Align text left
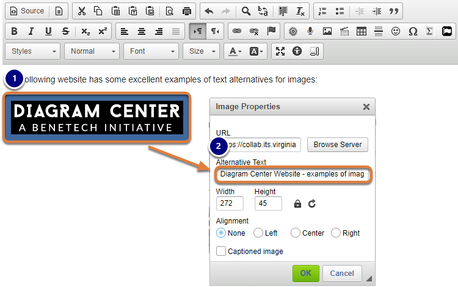 pos(125,31)
